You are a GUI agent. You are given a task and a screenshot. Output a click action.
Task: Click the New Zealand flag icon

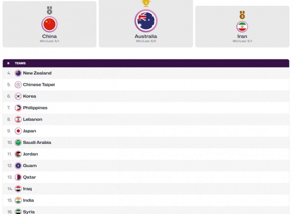[18, 73]
